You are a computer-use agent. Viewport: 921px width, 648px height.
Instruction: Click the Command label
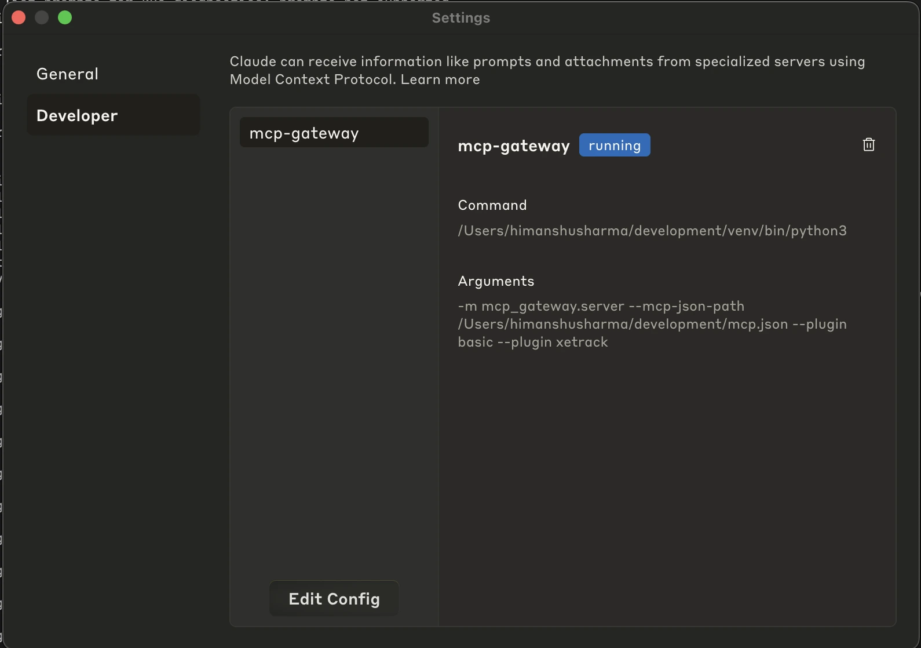coord(492,205)
